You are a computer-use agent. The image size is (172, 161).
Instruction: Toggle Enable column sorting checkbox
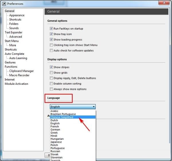[x=51, y=84]
